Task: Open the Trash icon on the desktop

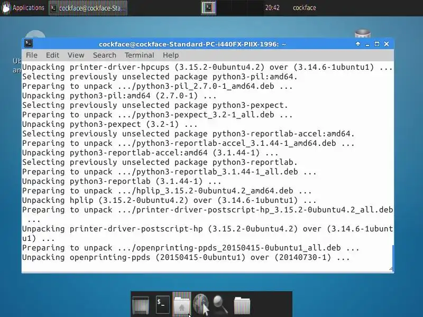Action: click(363, 34)
